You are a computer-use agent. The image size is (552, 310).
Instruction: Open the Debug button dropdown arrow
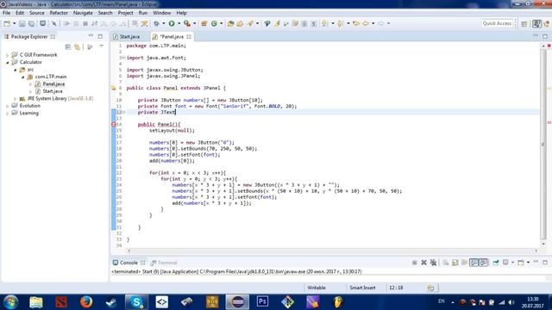pyautogui.click(x=164, y=23)
